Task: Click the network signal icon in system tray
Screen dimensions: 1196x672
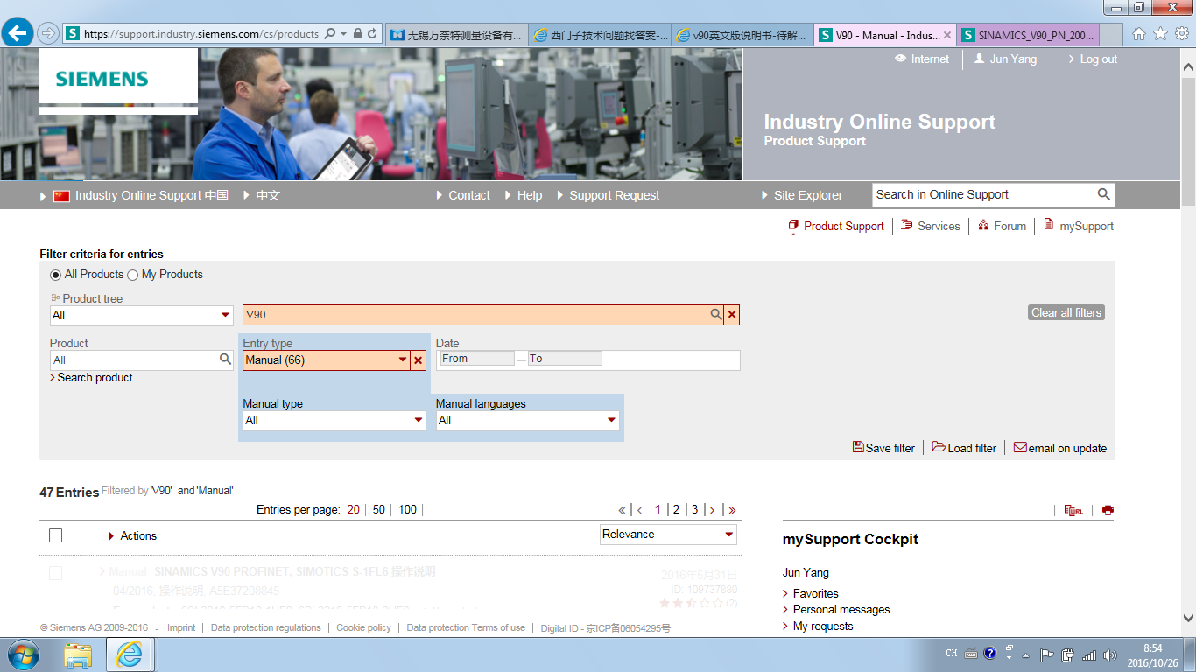Action: pos(1089,654)
